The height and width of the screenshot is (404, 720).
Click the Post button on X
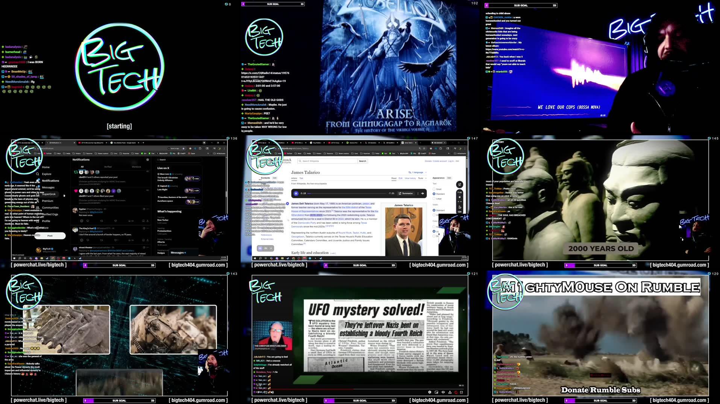coord(50,236)
